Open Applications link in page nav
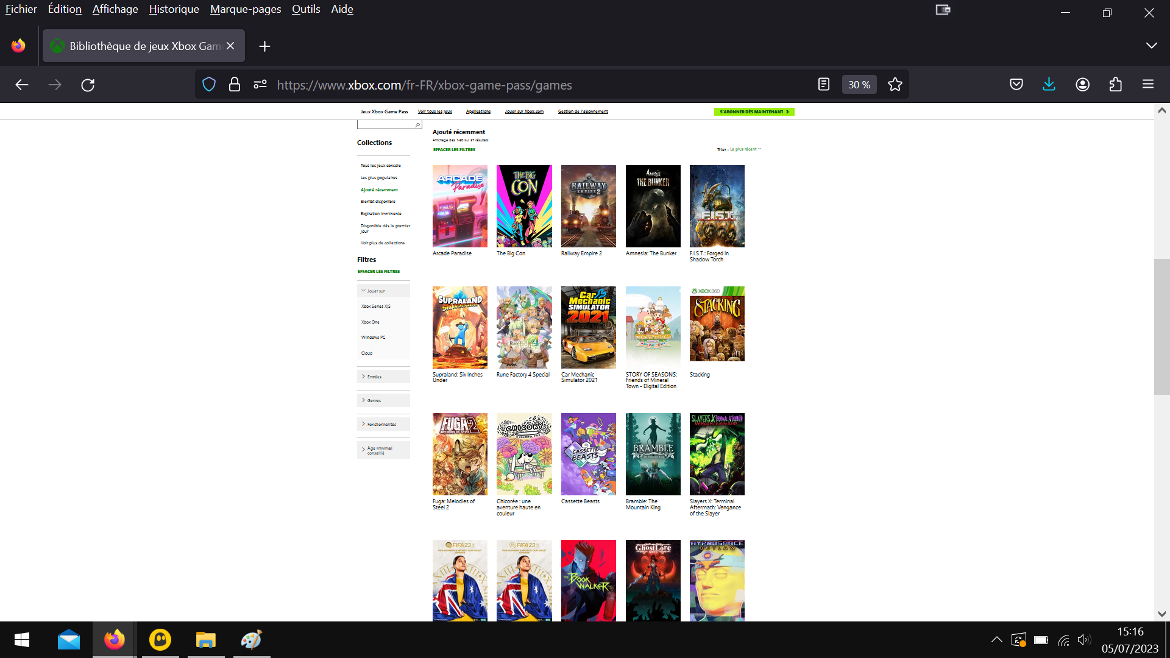Screen dimensions: 1170x658 (478, 111)
